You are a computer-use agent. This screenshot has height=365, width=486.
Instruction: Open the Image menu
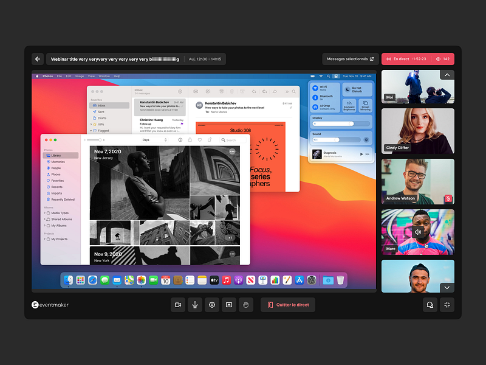(80, 76)
